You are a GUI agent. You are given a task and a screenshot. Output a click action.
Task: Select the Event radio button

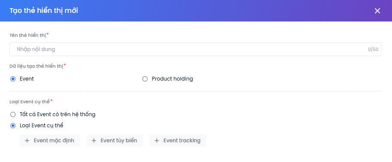[x=13, y=79]
